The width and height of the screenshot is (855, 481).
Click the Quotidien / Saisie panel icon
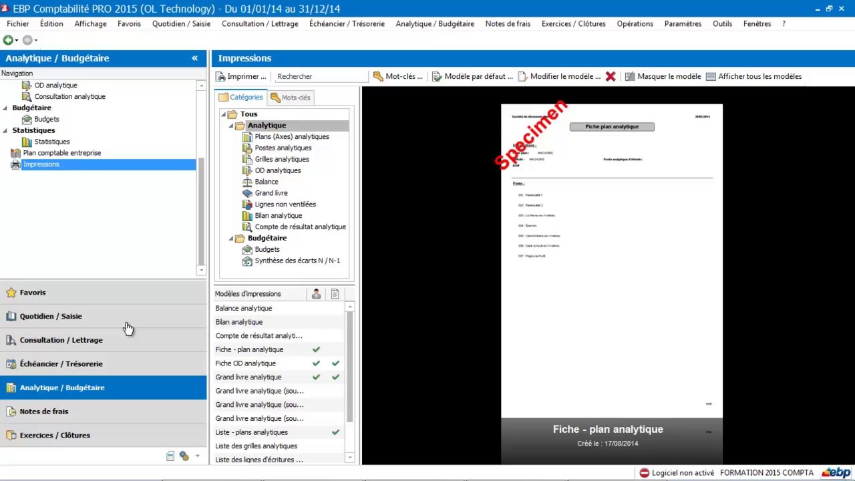11,316
